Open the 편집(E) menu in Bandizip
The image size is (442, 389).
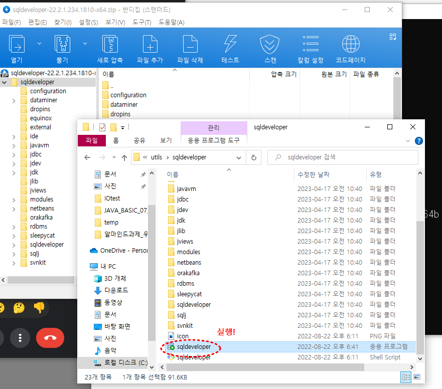click(38, 22)
